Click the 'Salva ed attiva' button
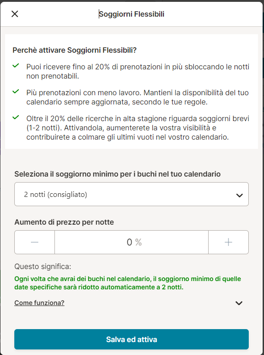 (x=132, y=339)
